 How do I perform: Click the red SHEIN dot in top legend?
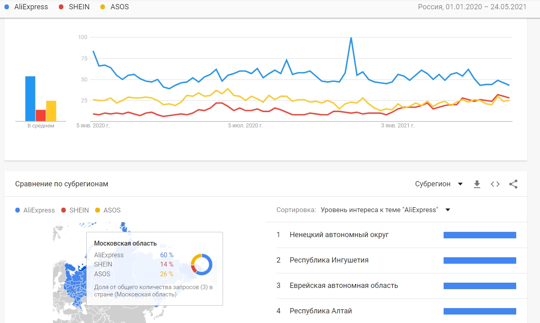click(x=61, y=7)
